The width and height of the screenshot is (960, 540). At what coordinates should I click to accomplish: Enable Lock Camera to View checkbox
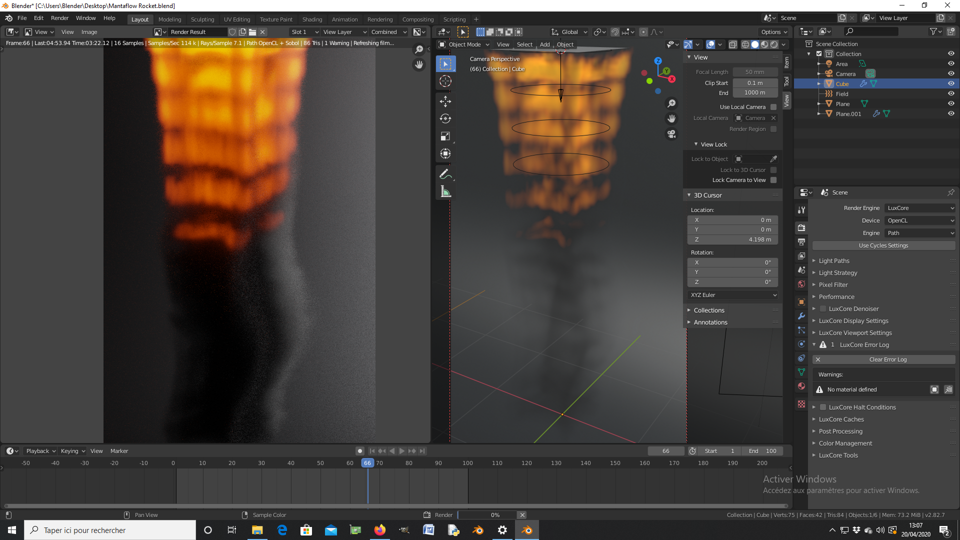(x=773, y=180)
